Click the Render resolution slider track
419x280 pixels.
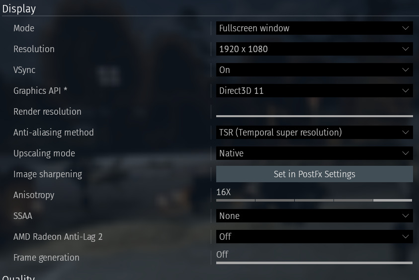[x=314, y=116]
